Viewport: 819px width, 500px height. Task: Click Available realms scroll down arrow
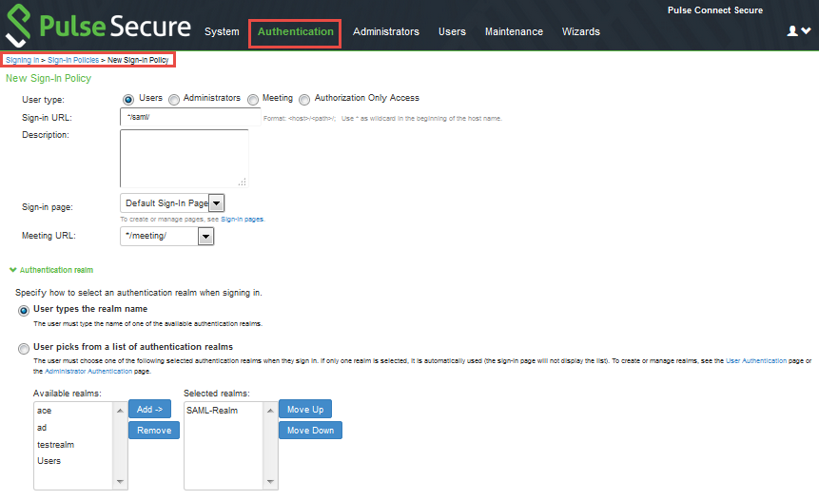tap(120, 481)
